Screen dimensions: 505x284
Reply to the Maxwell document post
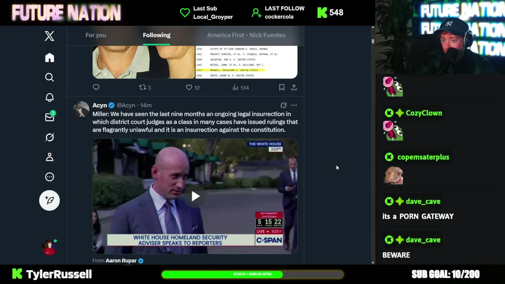click(x=96, y=87)
